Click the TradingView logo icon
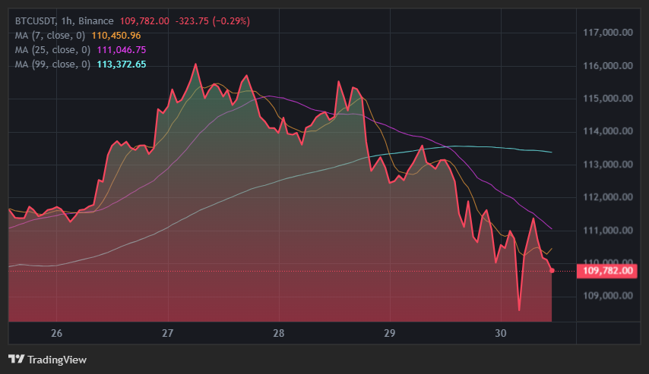Screen dimensions: 649x374 tap(17, 359)
